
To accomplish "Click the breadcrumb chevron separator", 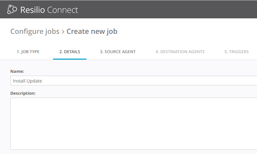I will tap(63, 32).
